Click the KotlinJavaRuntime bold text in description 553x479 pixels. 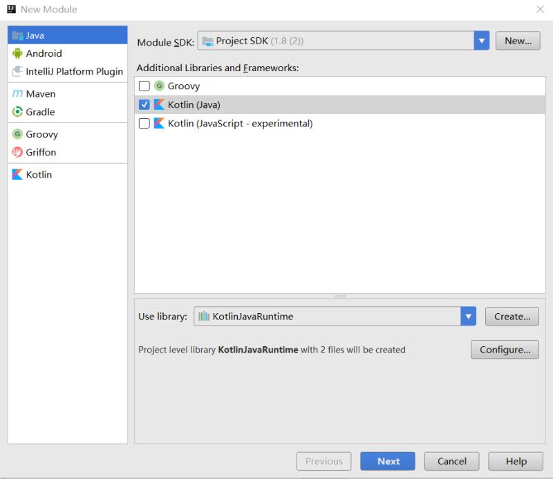click(x=258, y=350)
